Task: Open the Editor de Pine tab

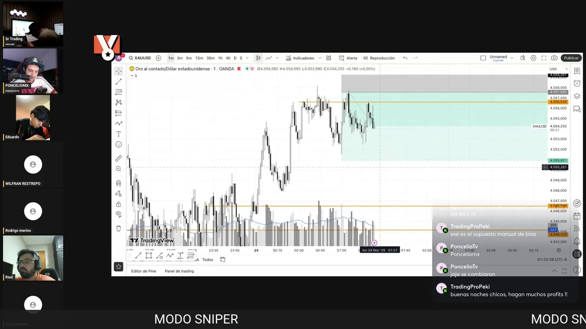Action: click(143, 271)
